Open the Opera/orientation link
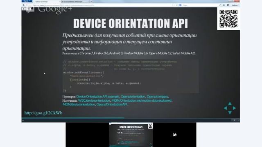The image size is (262, 147). click(x=133, y=96)
